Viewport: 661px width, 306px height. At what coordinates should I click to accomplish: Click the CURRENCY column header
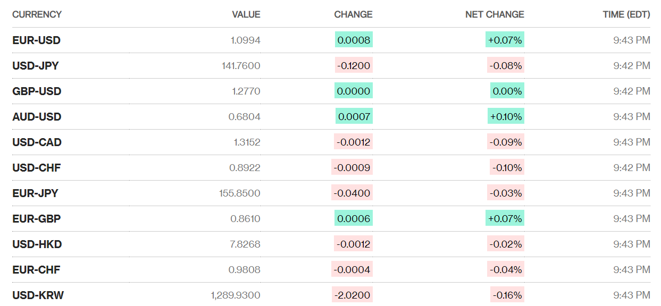37,14
